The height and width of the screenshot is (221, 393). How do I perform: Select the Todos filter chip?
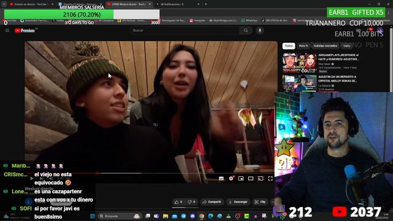coord(289,46)
